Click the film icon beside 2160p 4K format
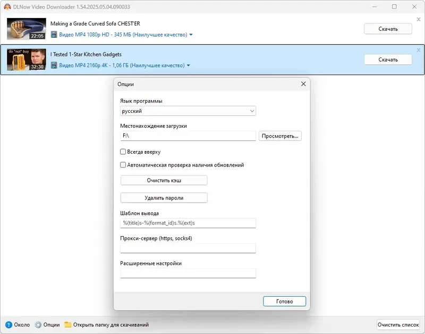This screenshot has height=334, width=425. pos(54,65)
